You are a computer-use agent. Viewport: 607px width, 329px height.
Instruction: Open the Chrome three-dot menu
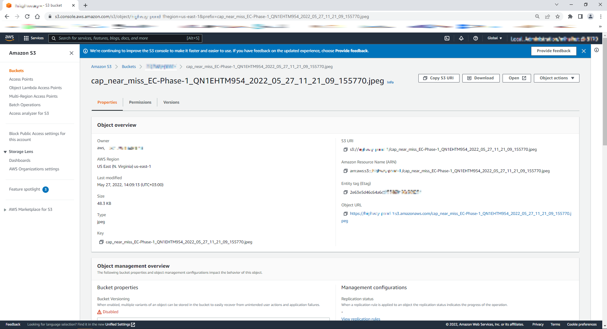point(601,16)
